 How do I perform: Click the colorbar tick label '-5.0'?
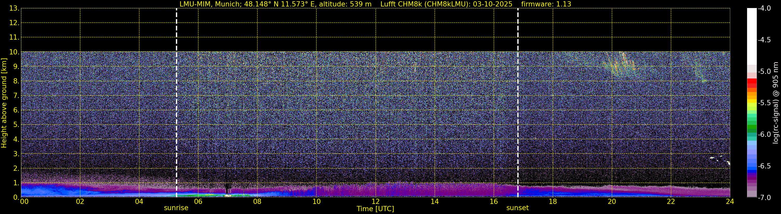[764, 72]
